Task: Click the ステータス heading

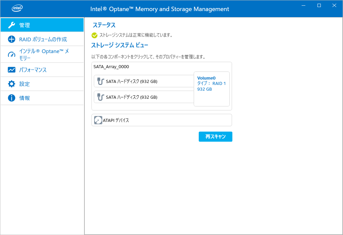Action: [104, 25]
